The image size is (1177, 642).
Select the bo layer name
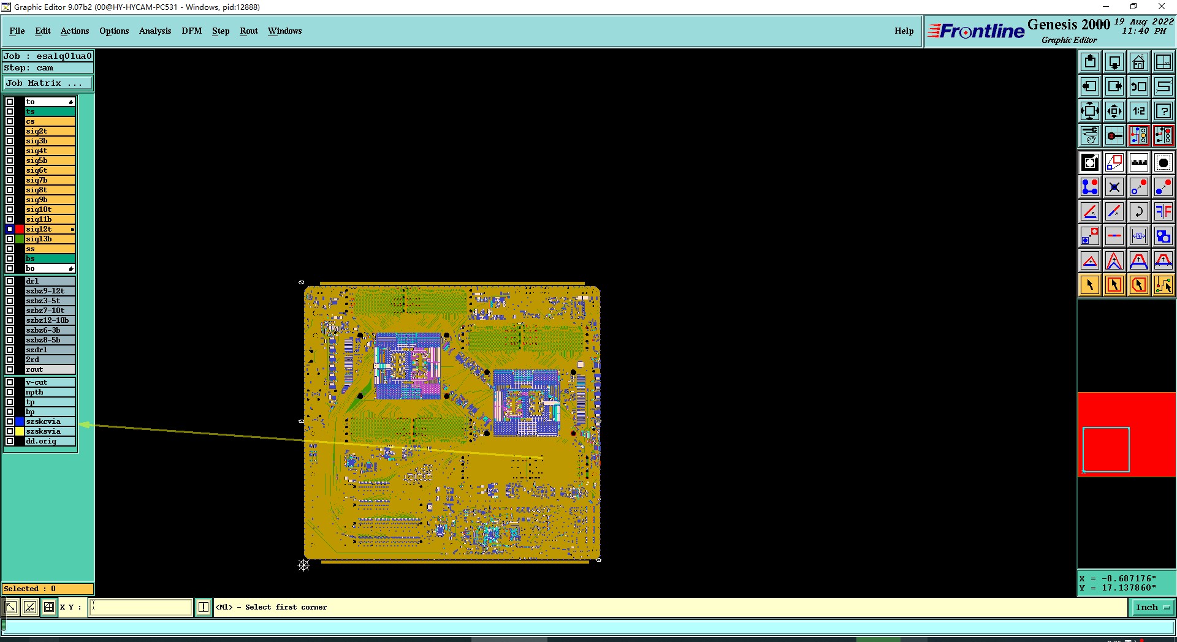pyautogui.click(x=50, y=268)
